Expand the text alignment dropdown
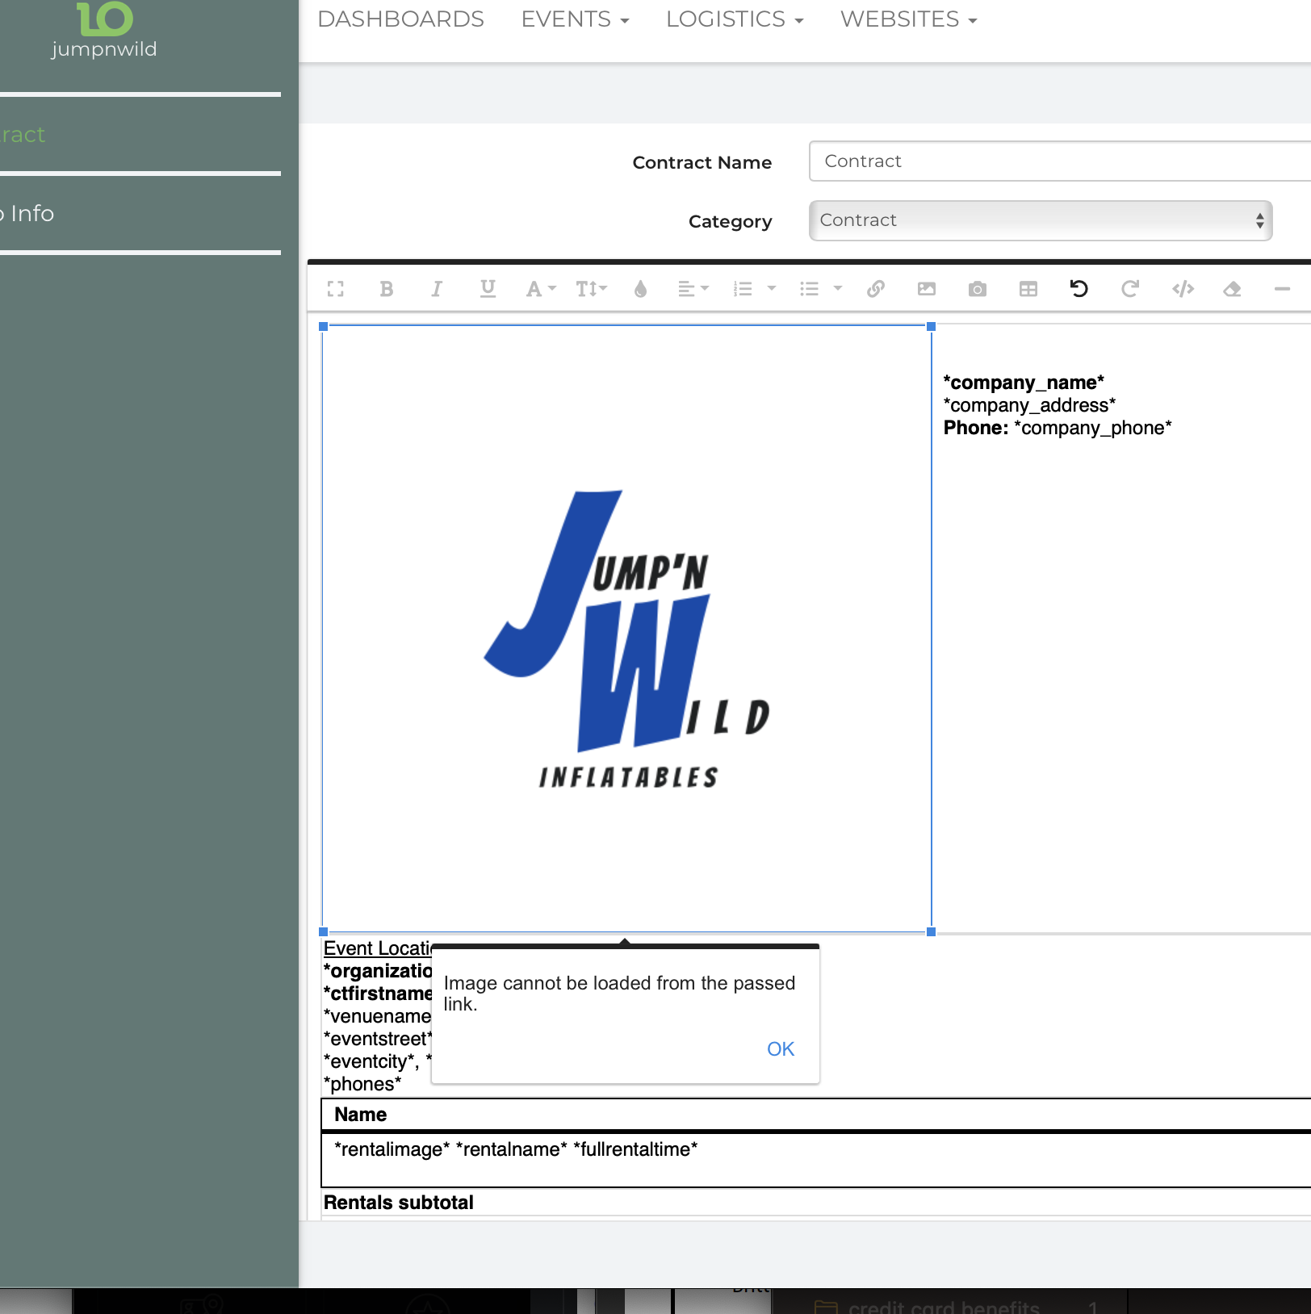 point(693,289)
